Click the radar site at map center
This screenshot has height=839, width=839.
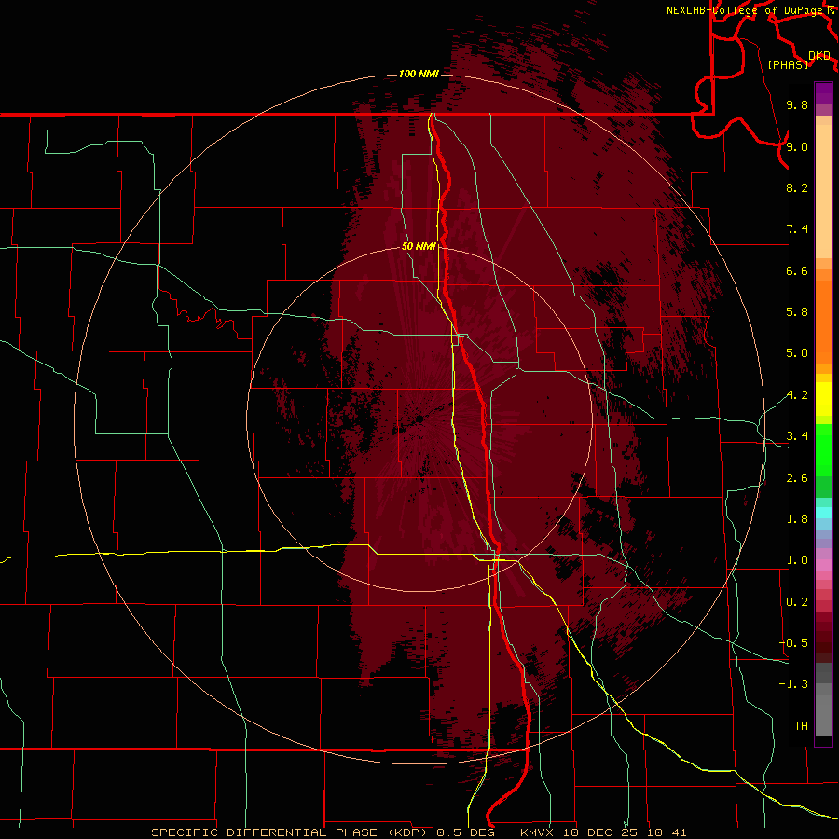[x=419, y=419]
